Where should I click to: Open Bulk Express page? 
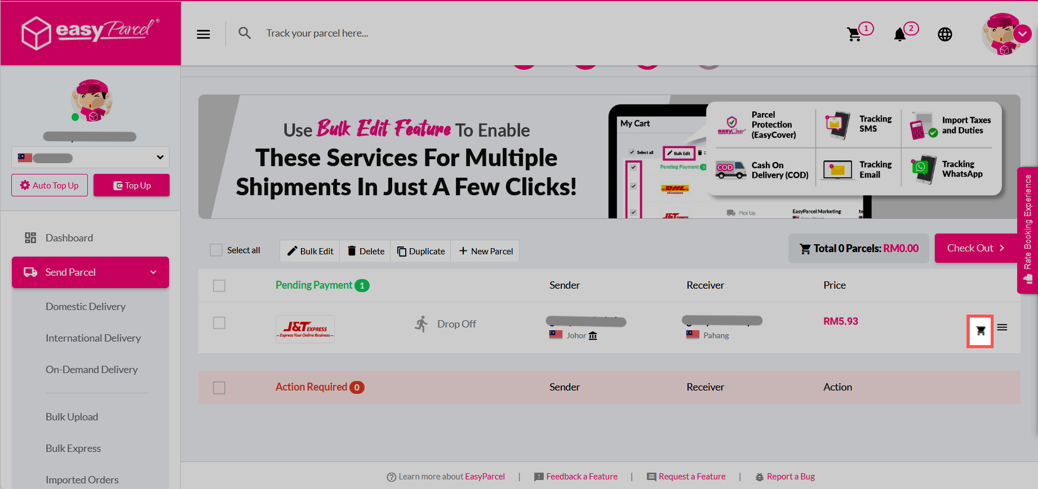pos(73,448)
